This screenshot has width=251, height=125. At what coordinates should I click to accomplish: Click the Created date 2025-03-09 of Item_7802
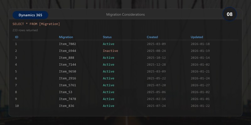point(156,44)
